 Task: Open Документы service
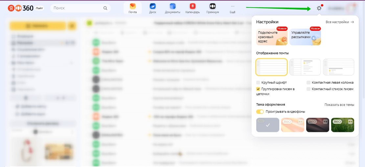[172, 8]
